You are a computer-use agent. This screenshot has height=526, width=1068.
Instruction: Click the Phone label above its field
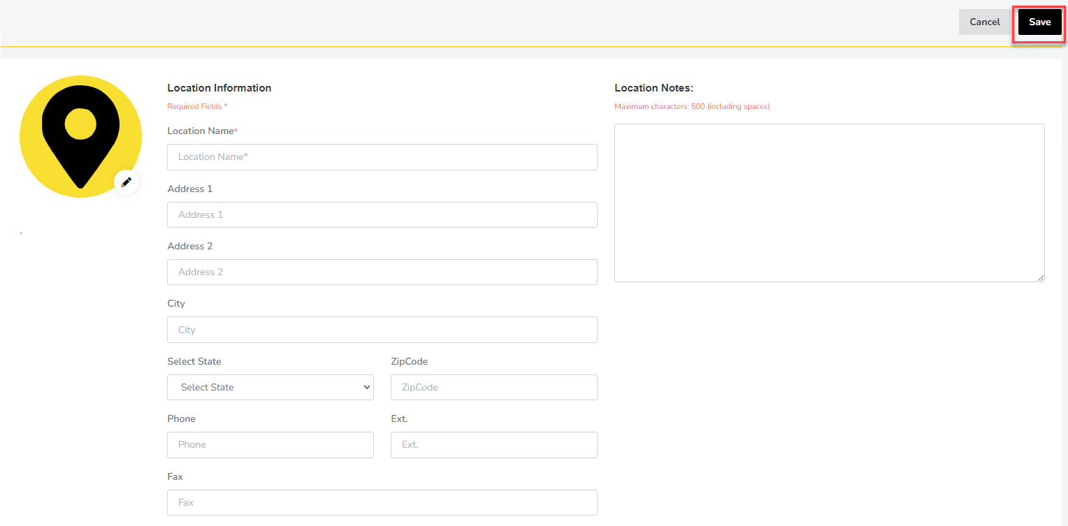pos(182,419)
